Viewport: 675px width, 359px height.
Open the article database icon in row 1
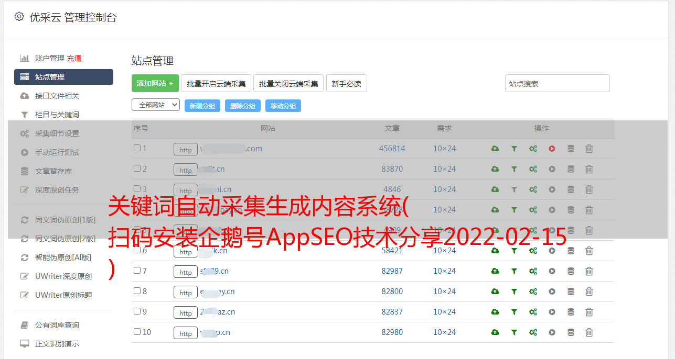(571, 149)
